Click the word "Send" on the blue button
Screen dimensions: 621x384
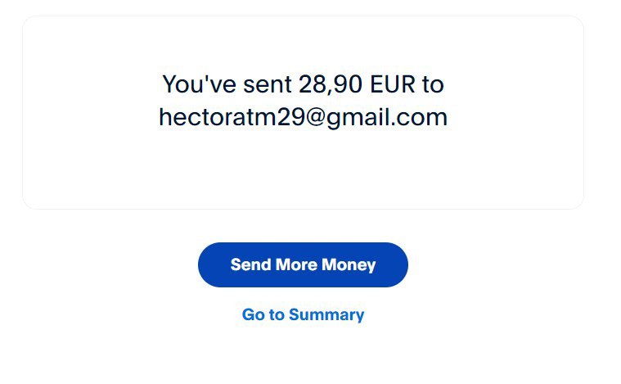(x=250, y=264)
